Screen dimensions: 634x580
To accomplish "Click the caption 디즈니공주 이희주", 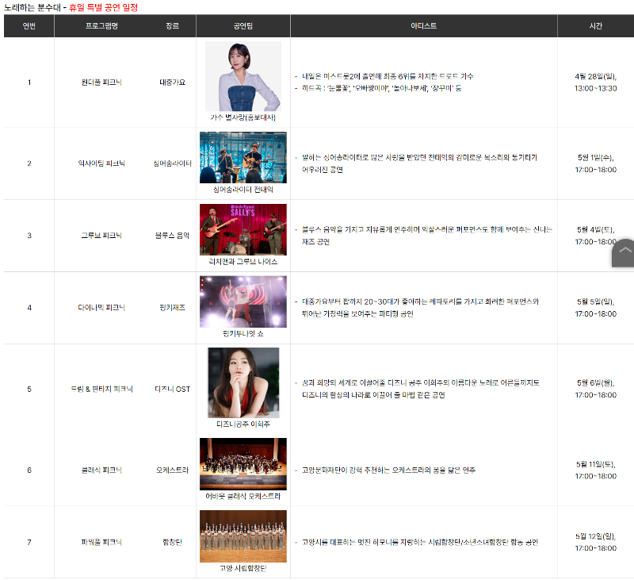I will pos(243,424).
